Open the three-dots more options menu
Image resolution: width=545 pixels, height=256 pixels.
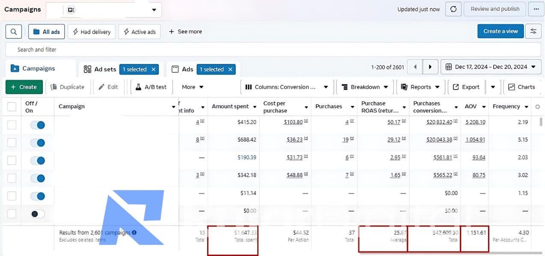[536, 9]
